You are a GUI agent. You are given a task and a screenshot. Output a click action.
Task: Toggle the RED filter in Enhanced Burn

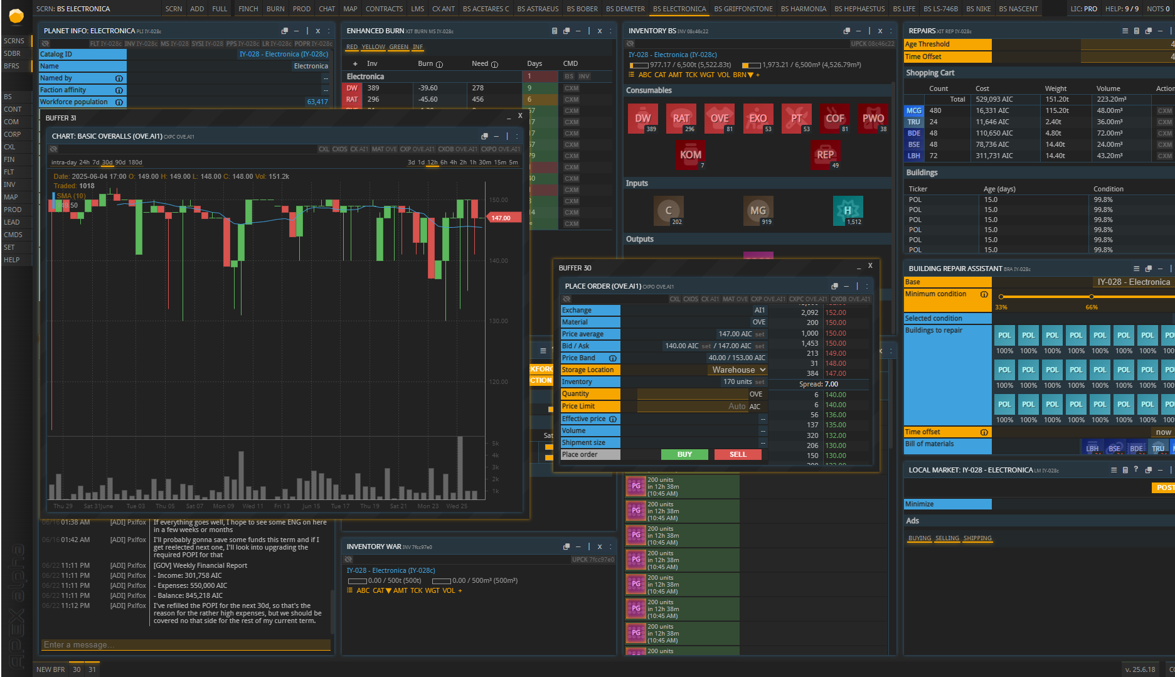click(x=352, y=47)
